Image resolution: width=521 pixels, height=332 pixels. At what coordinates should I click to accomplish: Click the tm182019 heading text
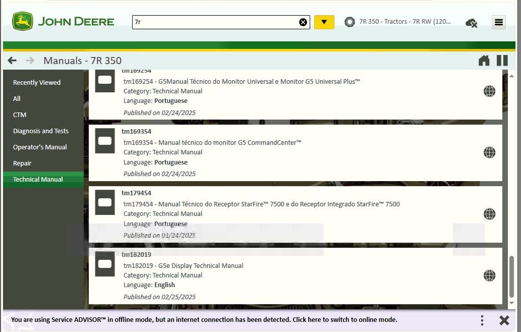click(x=136, y=255)
